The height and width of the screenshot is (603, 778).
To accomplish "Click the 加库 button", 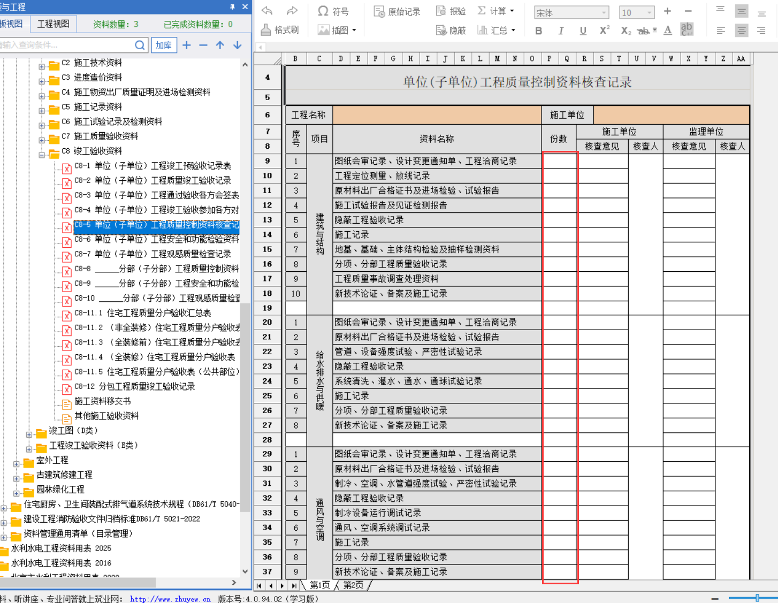I will tap(164, 45).
